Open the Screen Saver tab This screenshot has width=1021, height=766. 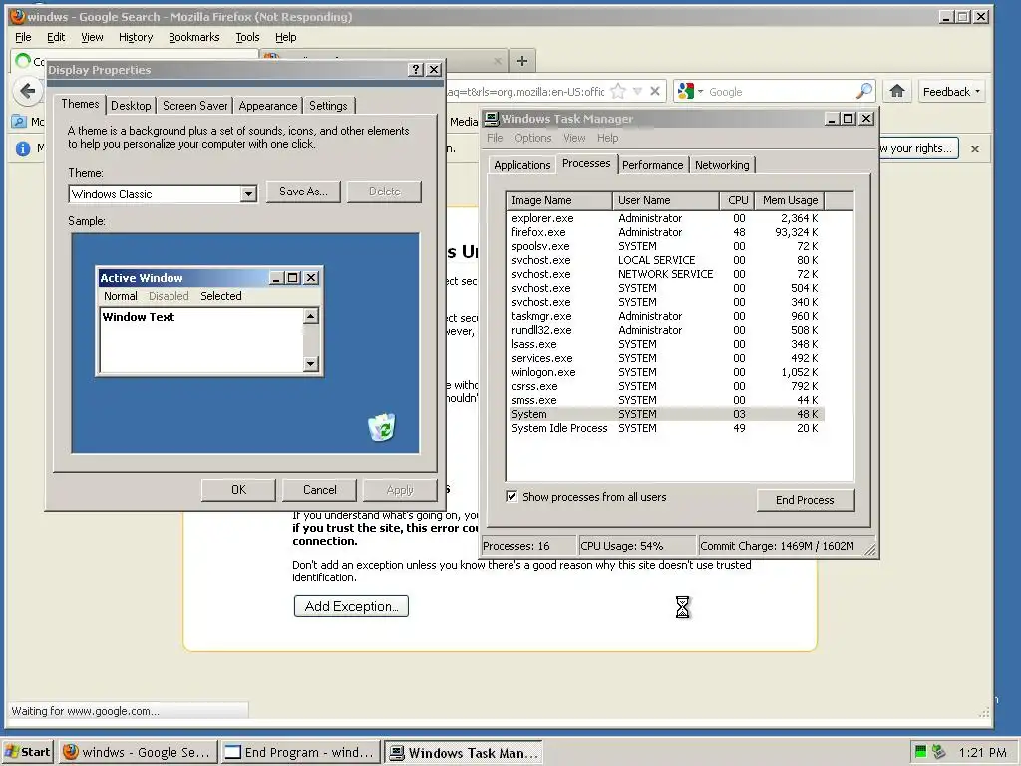coord(194,106)
